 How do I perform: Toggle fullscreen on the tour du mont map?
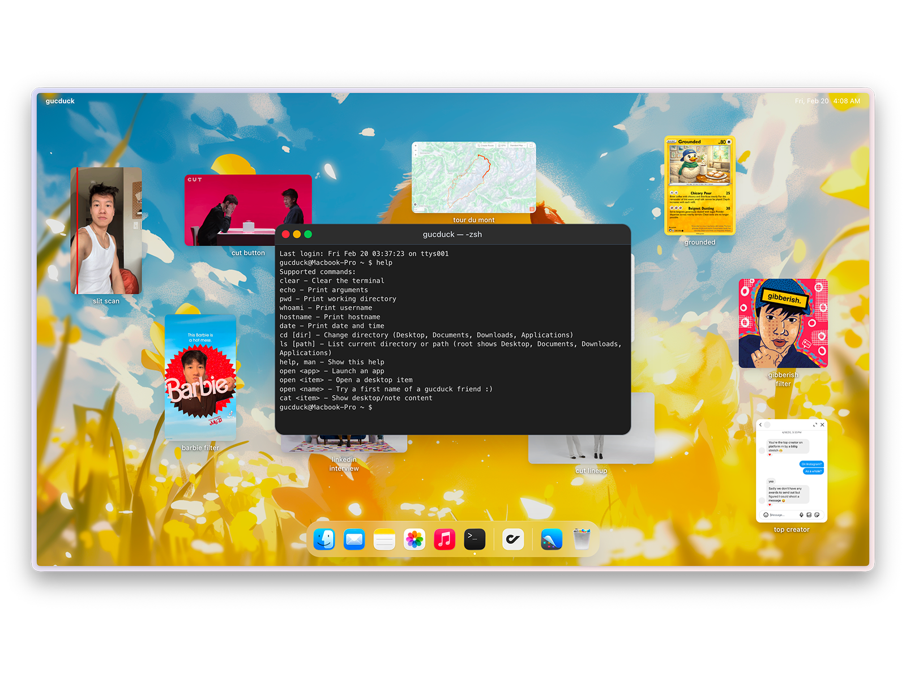531,145
